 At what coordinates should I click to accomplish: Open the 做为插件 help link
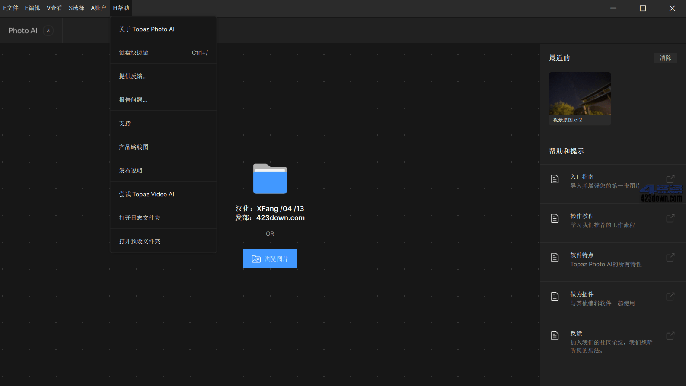click(x=613, y=301)
